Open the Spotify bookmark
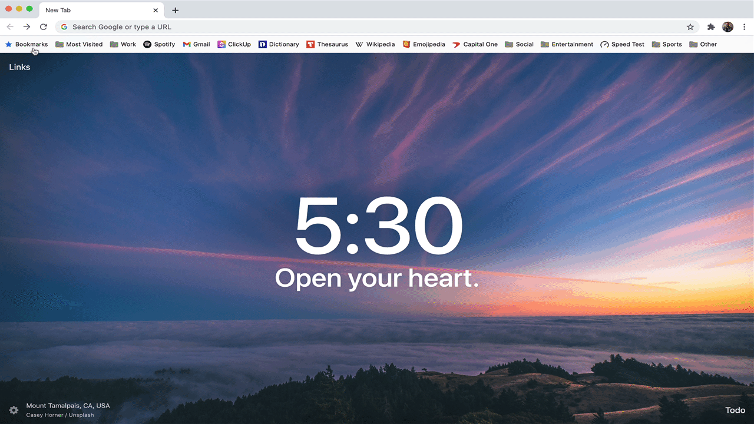 coord(159,44)
